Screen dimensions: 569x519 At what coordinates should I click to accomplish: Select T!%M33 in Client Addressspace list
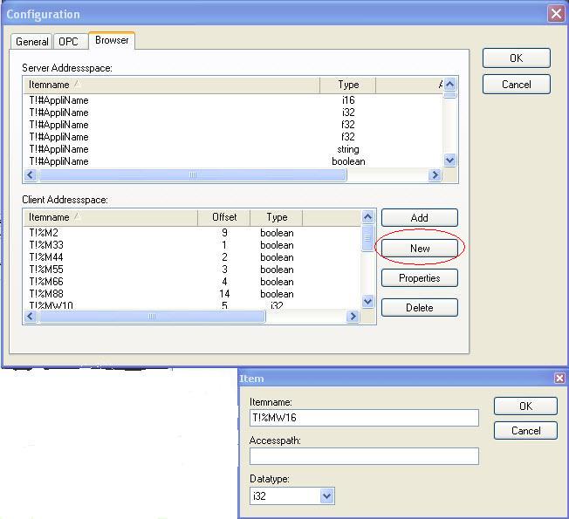(47, 245)
